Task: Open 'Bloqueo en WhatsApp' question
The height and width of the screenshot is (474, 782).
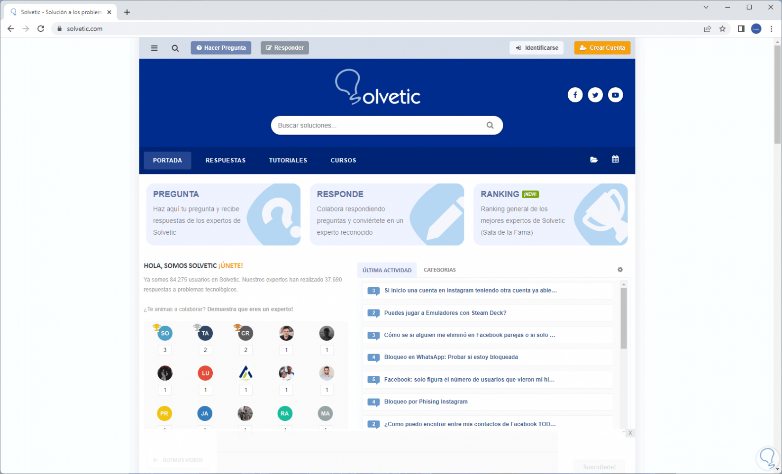Action: coord(451,357)
